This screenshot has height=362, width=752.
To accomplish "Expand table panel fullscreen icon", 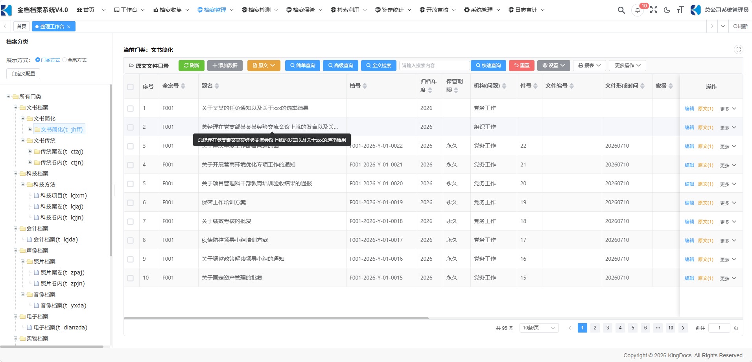I will (x=738, y=49).
